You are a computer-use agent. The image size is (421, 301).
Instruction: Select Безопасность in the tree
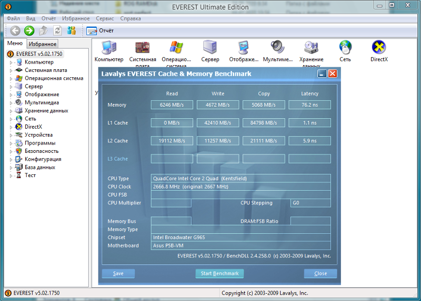tap(42, 151)
